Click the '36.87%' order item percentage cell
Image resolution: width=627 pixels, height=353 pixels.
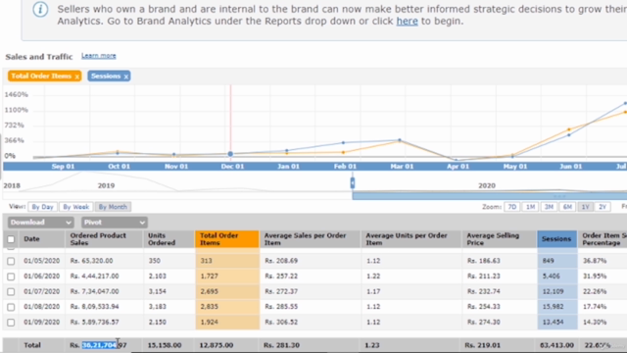tap(595, 261)
